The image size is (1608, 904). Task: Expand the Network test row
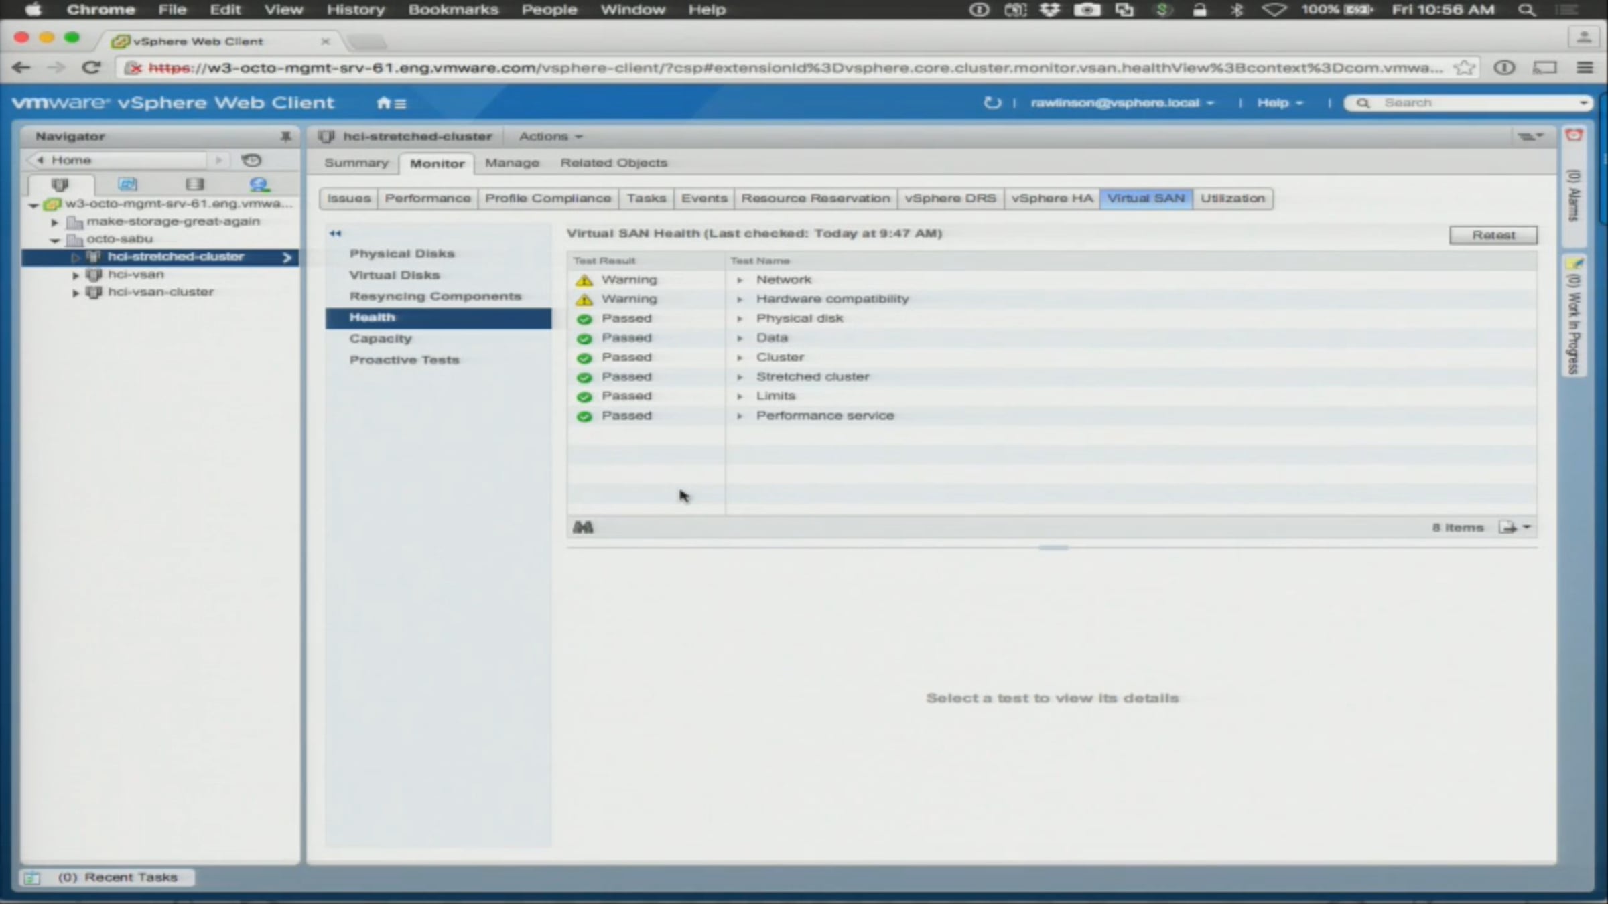click(740, 280)
